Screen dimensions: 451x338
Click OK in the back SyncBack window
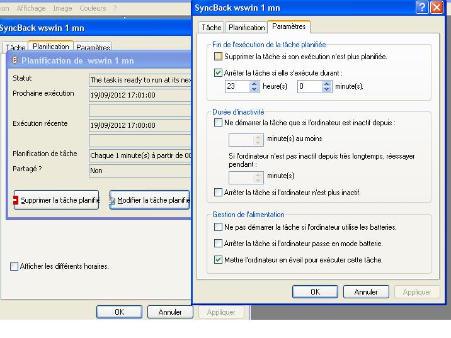120,312
